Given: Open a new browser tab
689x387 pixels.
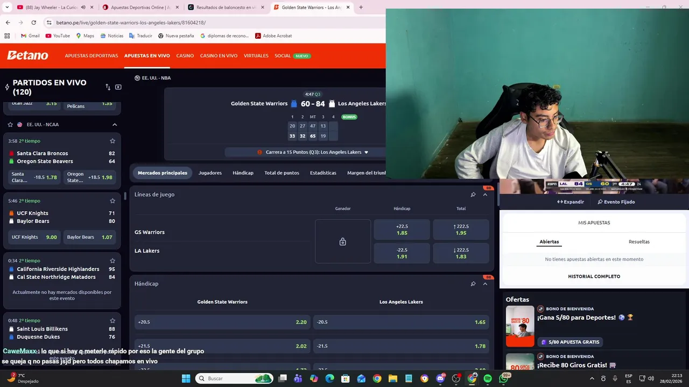Looking at the screenshot, I should (361, 8).
